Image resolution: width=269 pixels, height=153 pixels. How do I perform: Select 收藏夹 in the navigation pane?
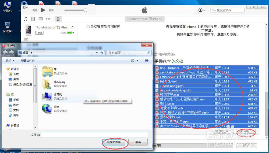point(13,69)
